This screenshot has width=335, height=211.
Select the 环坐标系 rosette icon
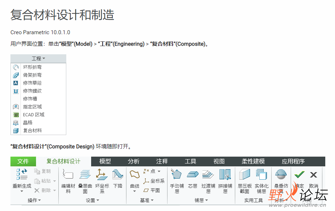click(x=102, y=174)
